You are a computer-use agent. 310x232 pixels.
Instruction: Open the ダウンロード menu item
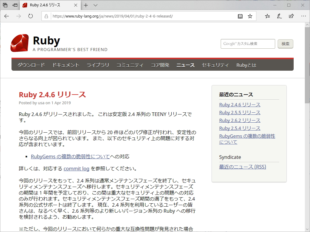tap(31, 65)
